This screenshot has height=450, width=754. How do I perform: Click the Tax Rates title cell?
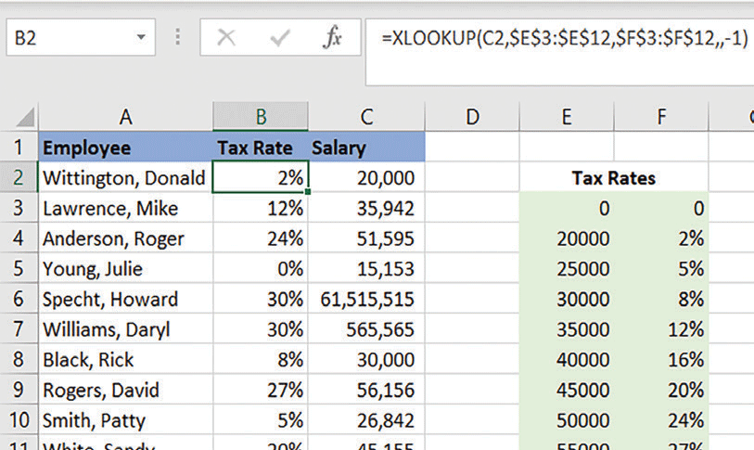(613, 178)
